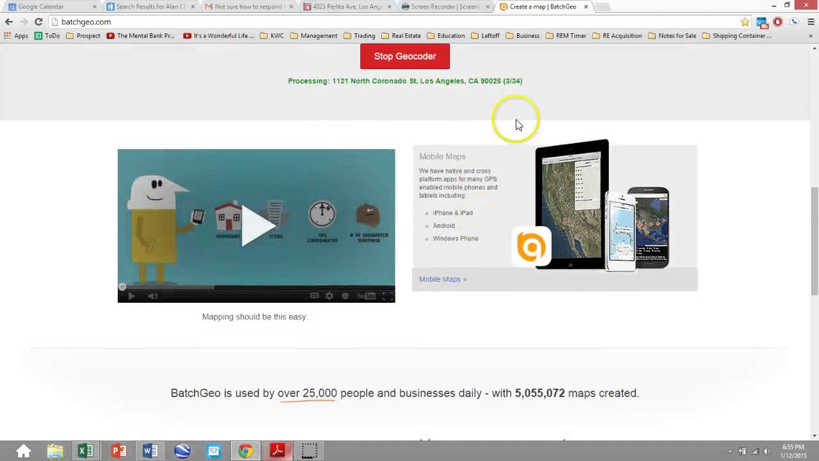Viewport: 819px width, 461px height.
Task: Expand the Real Estate bookmarks folder
Action: tap(401, 36)
